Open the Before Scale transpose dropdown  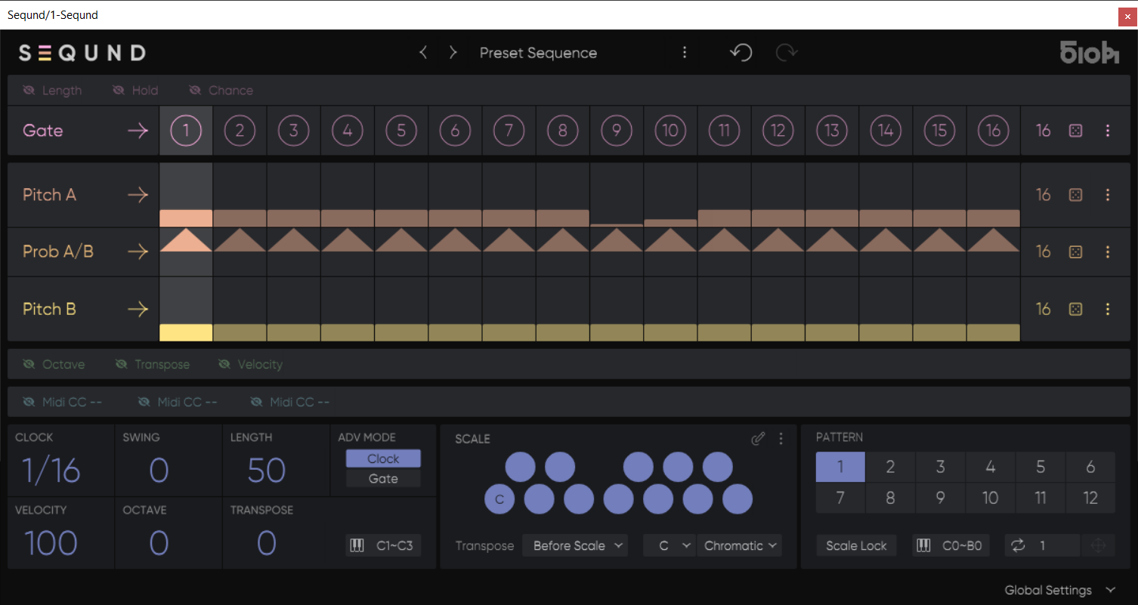575,546
